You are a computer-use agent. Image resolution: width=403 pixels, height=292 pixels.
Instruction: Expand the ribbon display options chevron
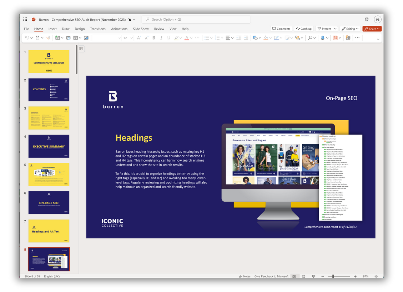point(378,39)
